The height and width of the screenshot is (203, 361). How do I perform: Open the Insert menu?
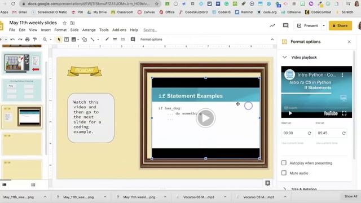point(46,30)
